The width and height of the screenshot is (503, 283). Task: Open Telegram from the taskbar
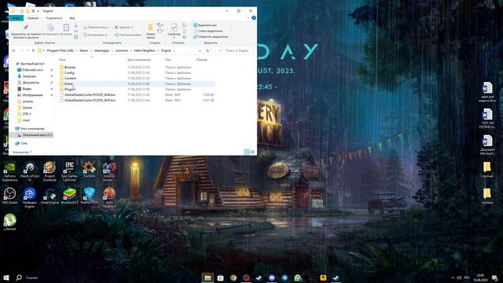(285, 277)
